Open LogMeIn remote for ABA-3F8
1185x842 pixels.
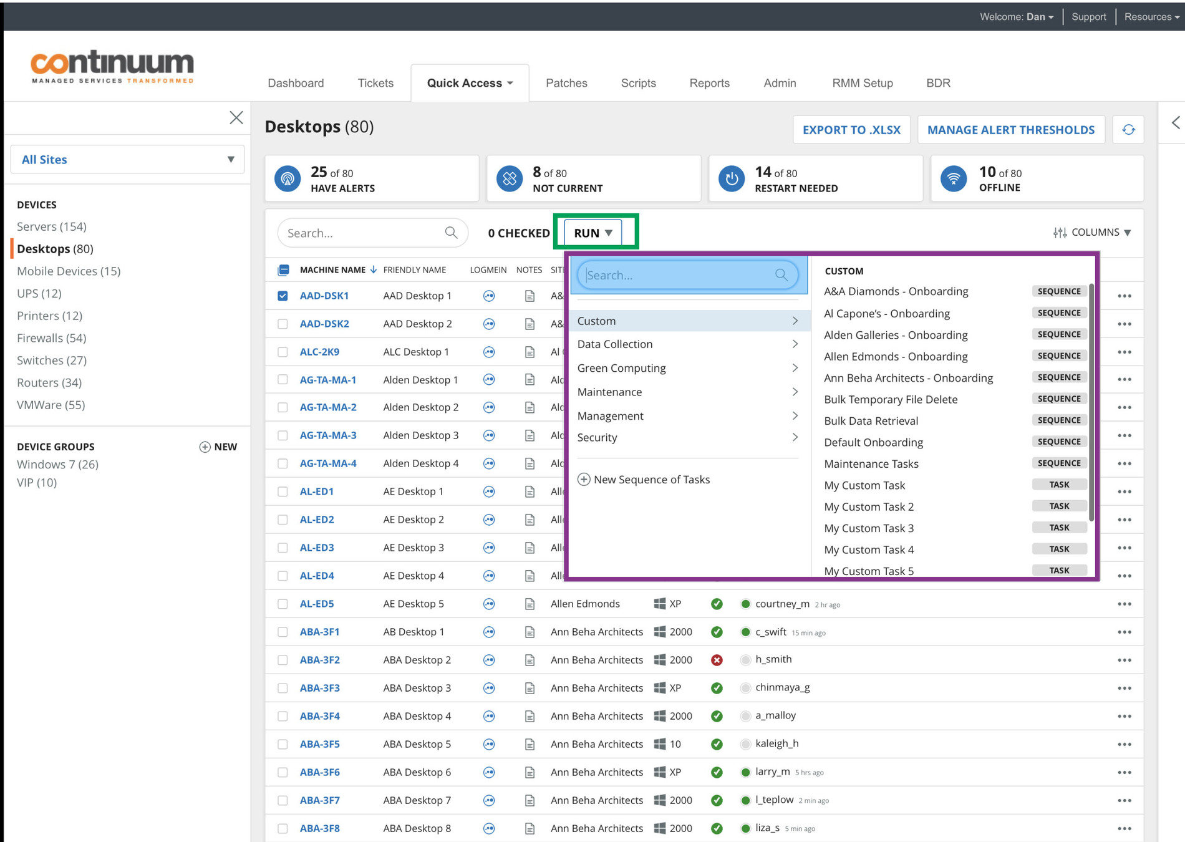tap(489, 828)
